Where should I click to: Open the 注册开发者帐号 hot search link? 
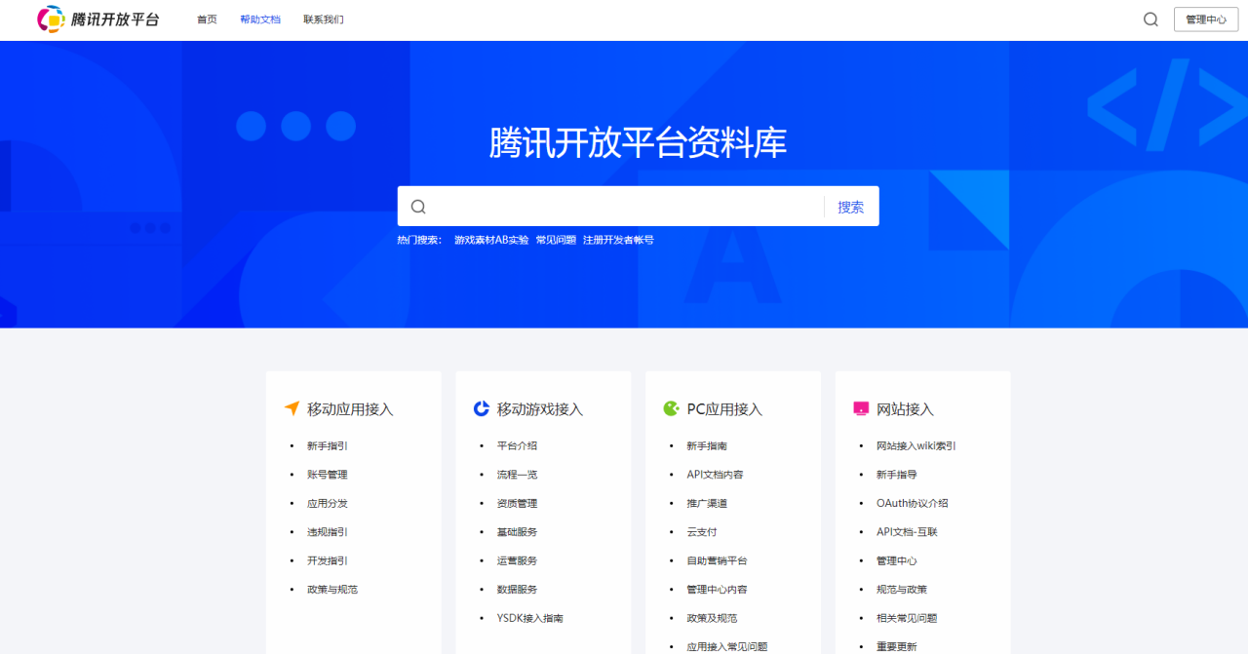(x=619, y=239)
